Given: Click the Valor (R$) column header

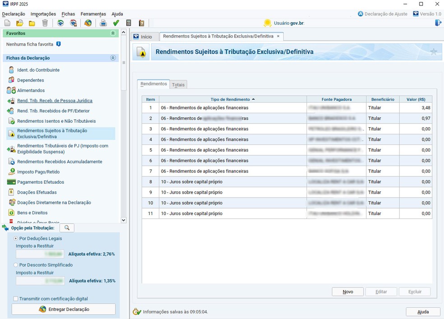Looking at the screenshot, I should (416, 99).
